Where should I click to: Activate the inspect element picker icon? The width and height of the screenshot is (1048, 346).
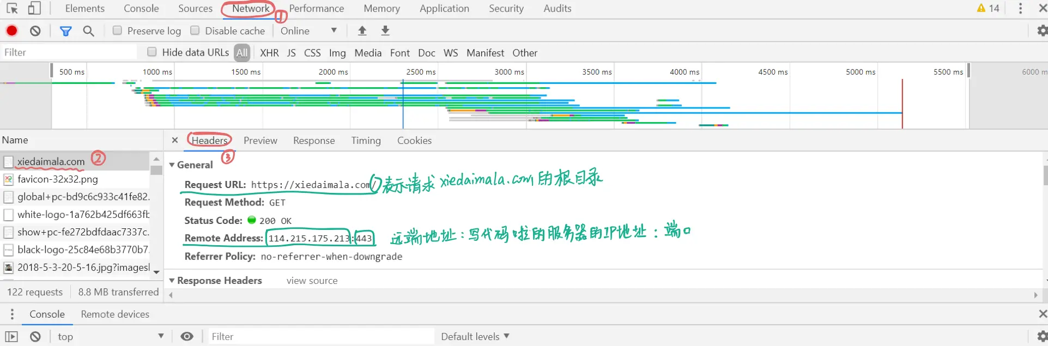(x=12, y=8)
